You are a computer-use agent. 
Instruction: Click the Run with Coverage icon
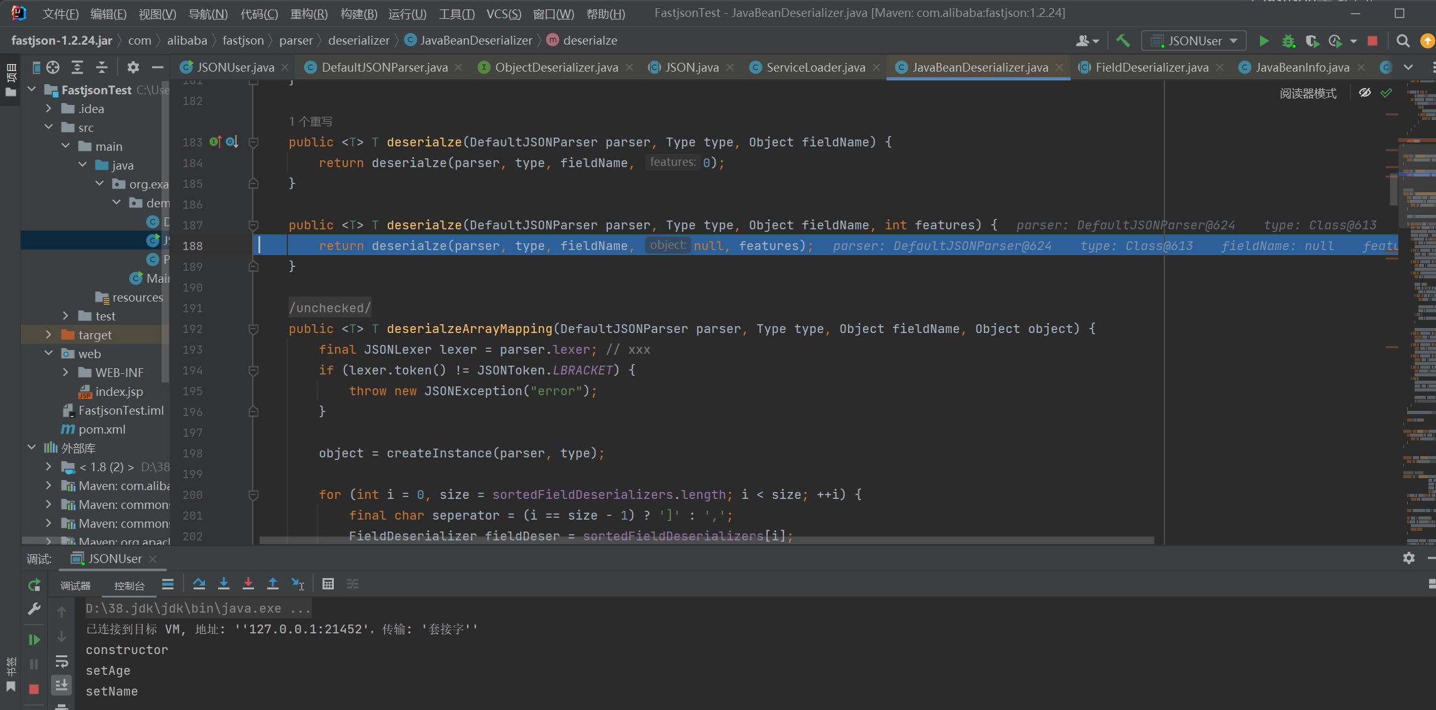tap(1311, 41)
